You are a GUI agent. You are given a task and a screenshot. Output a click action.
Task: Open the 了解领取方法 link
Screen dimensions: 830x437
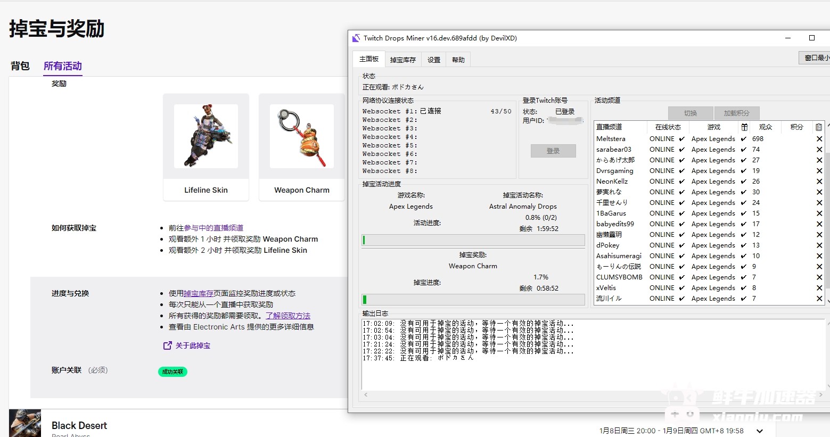(x=288, y=316)
